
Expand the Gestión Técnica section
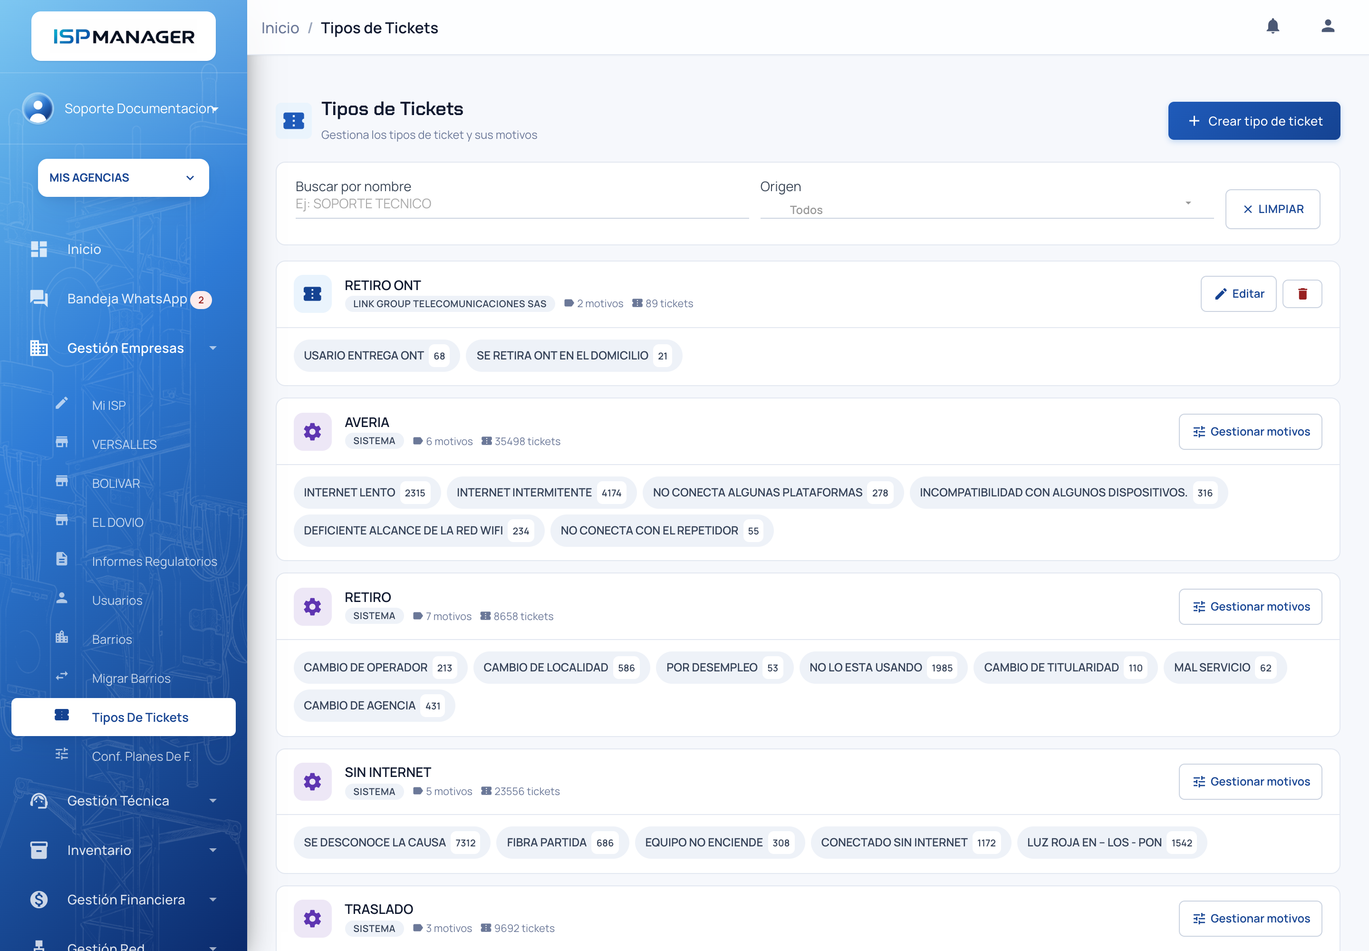(x=212, y=801)
